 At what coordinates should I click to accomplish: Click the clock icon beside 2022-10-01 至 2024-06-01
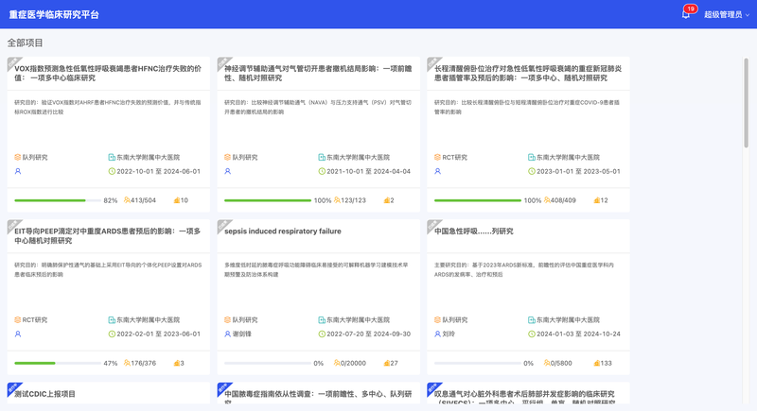(x=112, y=171)
